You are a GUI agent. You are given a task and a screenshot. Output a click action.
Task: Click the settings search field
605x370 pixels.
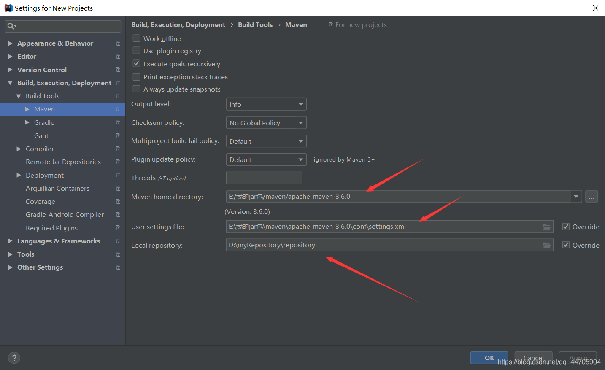(63, 26)
